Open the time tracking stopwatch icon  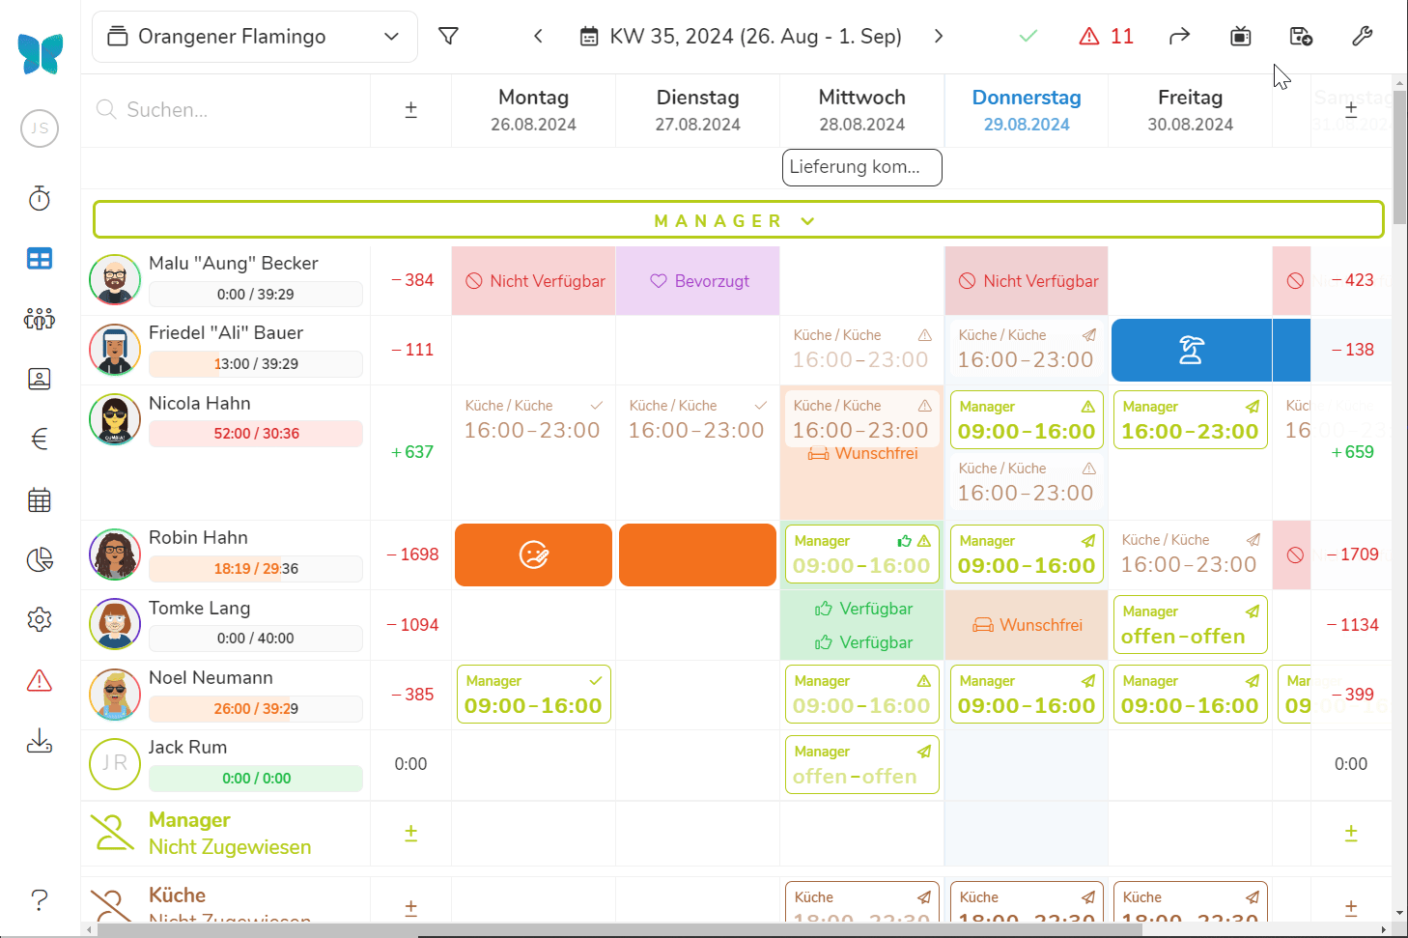[40, 199]
